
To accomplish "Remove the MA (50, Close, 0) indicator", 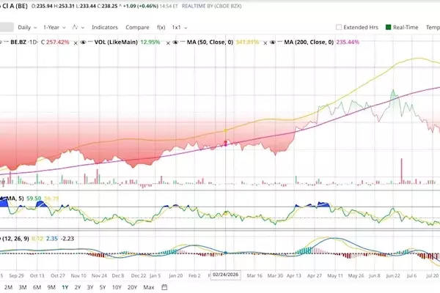I will pyautogui.click(x=265, y=43).
